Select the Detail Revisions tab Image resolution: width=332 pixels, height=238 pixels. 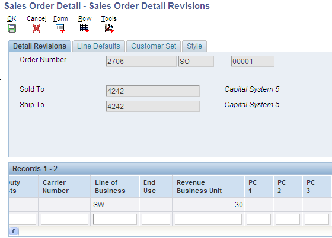pyautogui.click(x=40, y=46)
